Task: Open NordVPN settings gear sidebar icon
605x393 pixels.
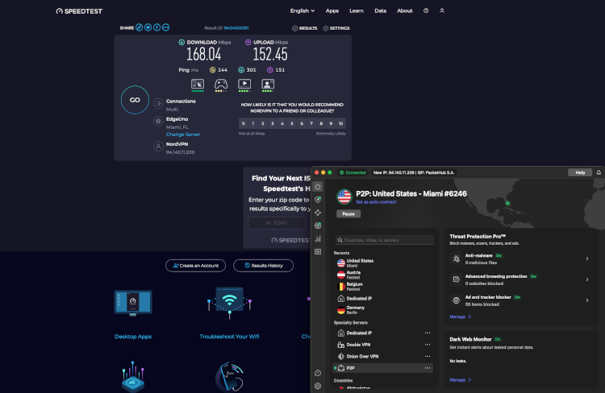Action: [x=318, y=386]
